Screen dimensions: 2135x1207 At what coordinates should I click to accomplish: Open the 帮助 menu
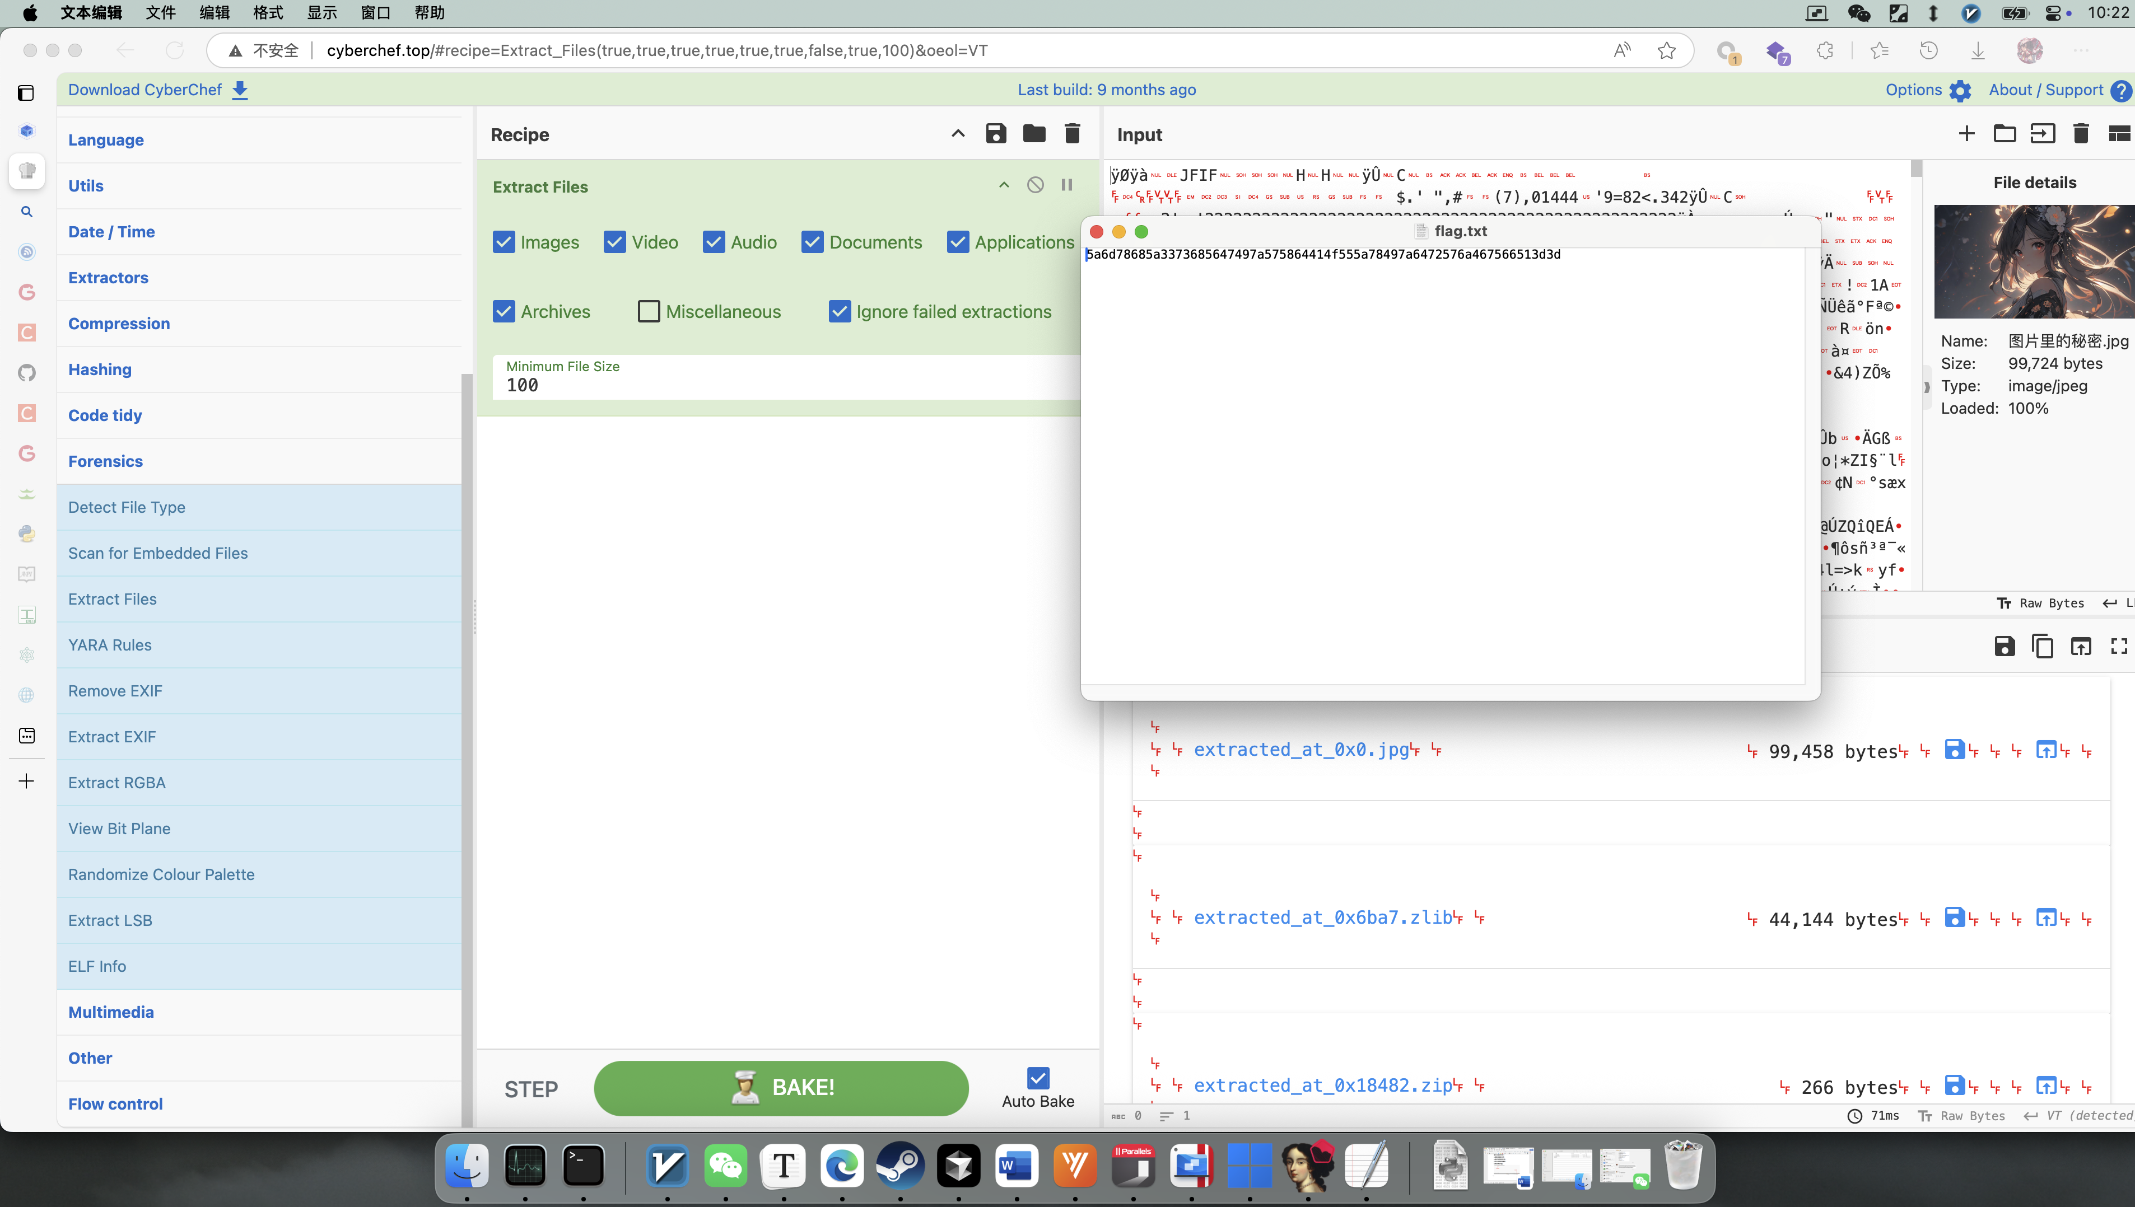coord(430,12)
